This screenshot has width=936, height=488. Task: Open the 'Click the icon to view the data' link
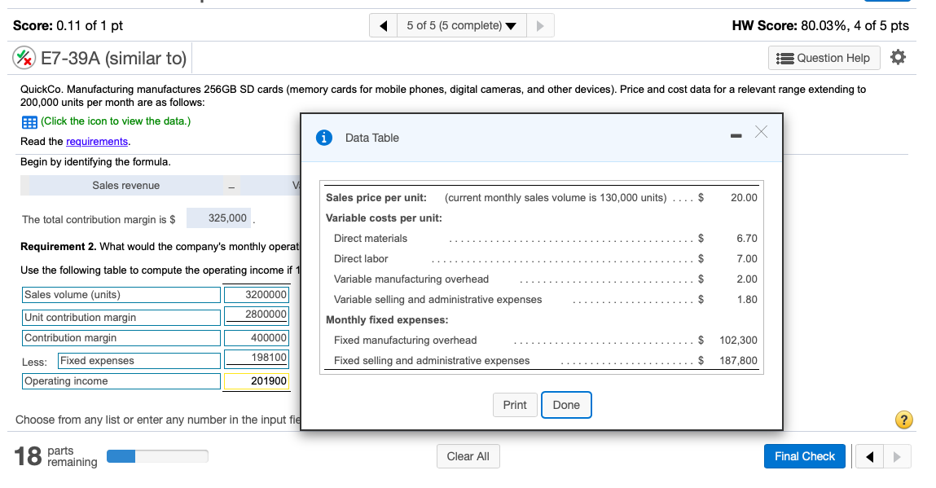pos(116,121)
